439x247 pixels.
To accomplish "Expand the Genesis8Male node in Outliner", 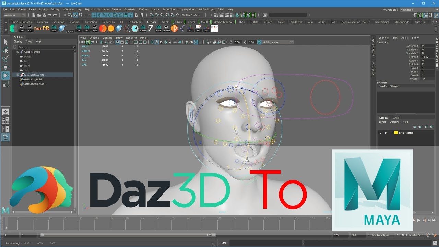I will pyautogui.click(x=17, y=52).
